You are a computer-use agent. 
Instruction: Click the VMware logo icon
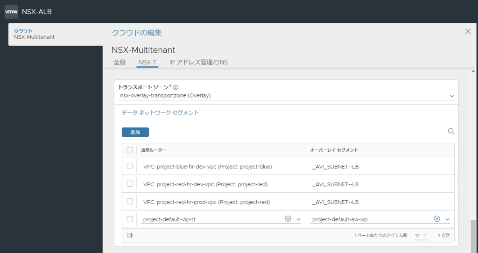[x=11, y=12]
